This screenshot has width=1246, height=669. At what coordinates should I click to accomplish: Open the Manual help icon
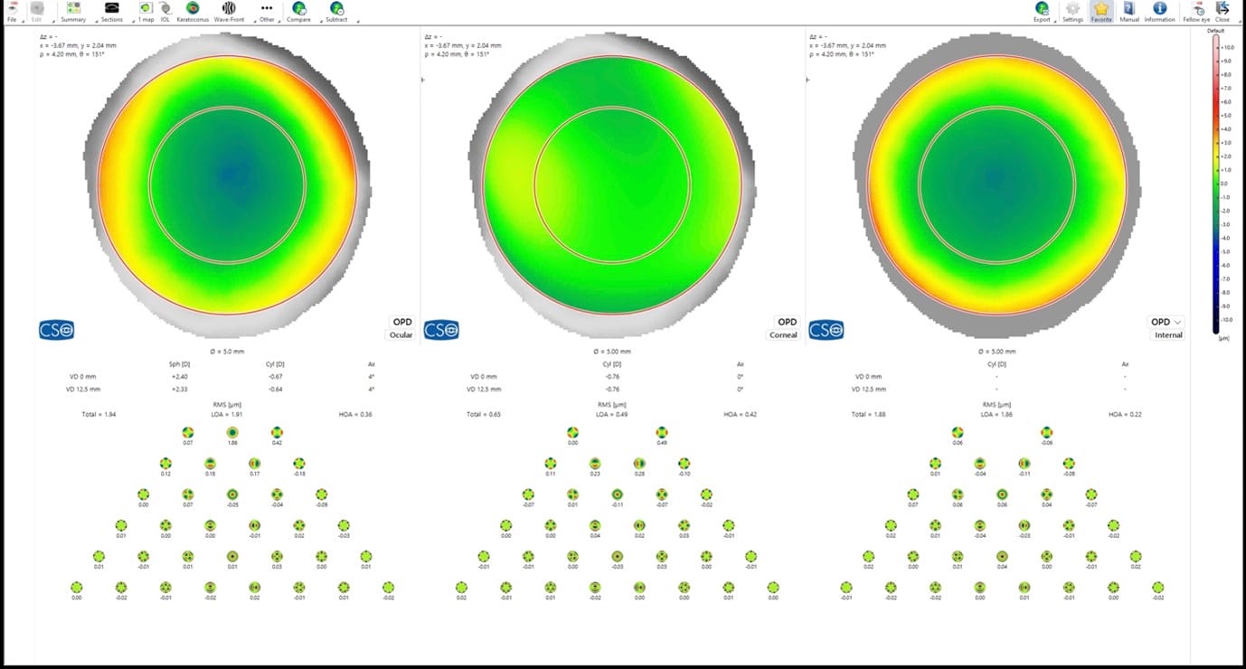pos(1129,11)
